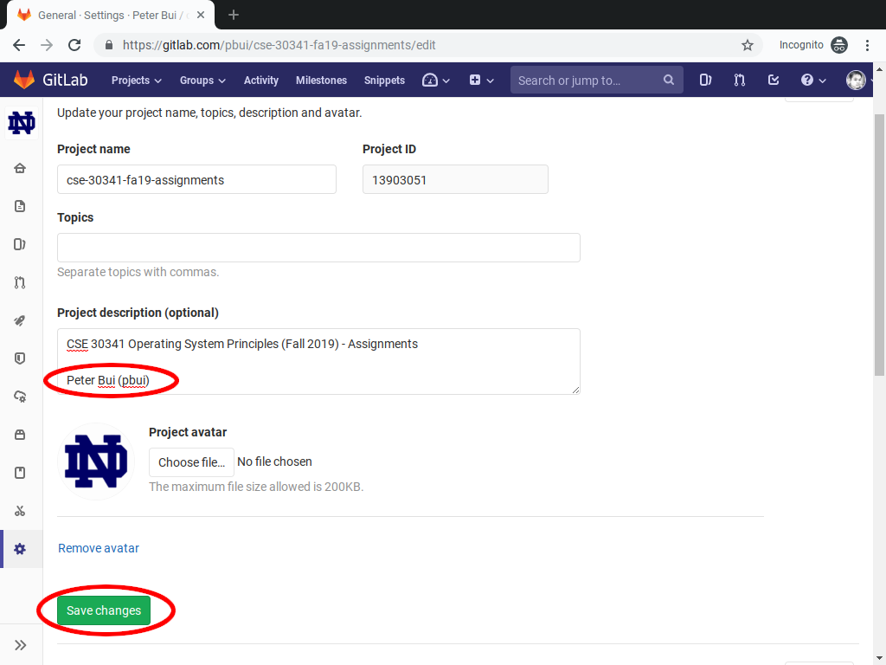Open Operations cloud-gear icon in sidebar
The width and height of the screenshot is (886, 665).
tap(20, 397)
